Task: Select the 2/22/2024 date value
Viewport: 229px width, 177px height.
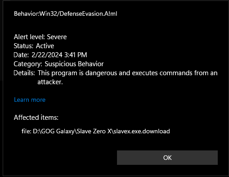Action: click(47, 55)
